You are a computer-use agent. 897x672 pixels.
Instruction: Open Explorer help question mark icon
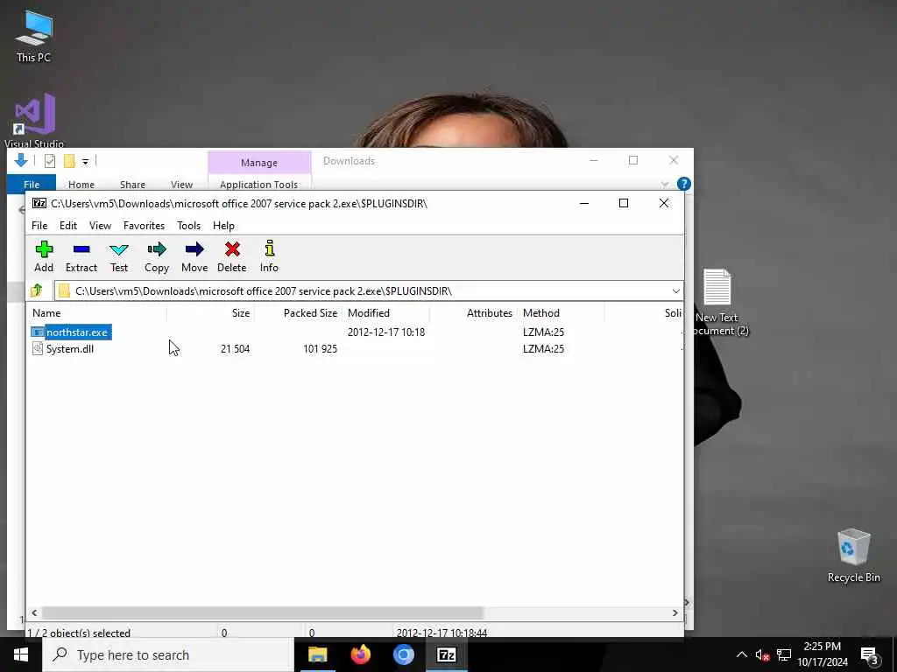(683, 184)
